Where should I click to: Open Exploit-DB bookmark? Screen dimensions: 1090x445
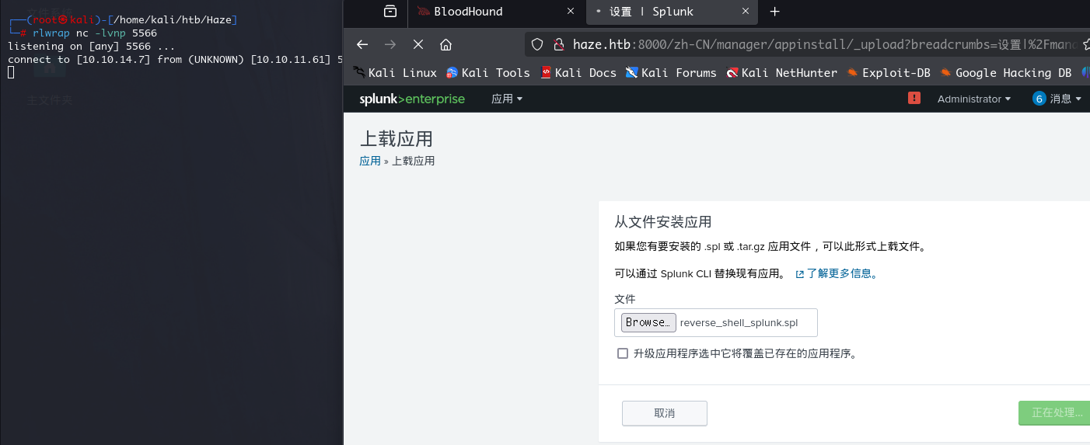[889, 73]
